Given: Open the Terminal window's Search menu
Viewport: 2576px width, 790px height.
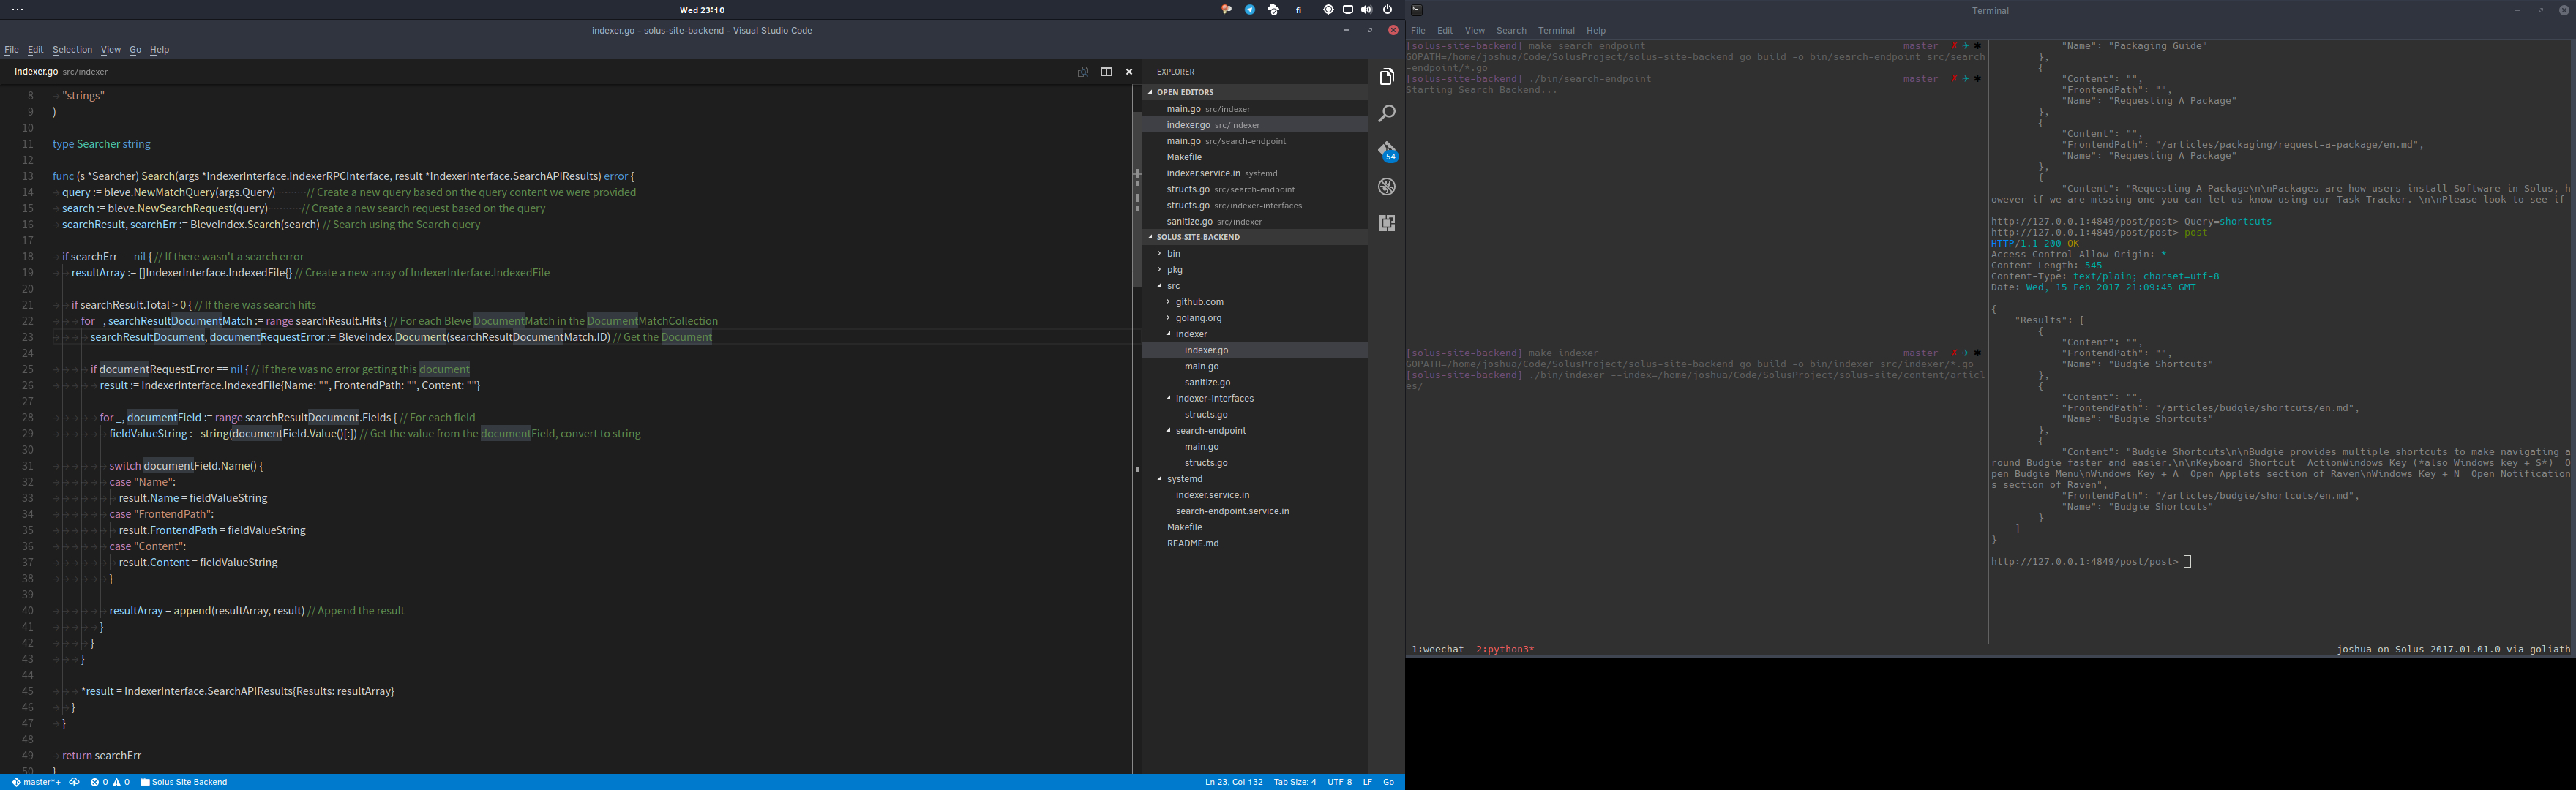Looking at the screenshot, I should (1511, 31).
